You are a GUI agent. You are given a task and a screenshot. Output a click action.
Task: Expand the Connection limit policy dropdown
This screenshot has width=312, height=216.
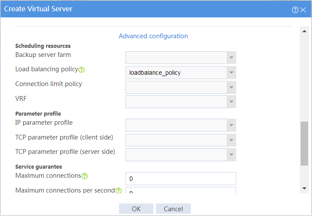(232, 87)
